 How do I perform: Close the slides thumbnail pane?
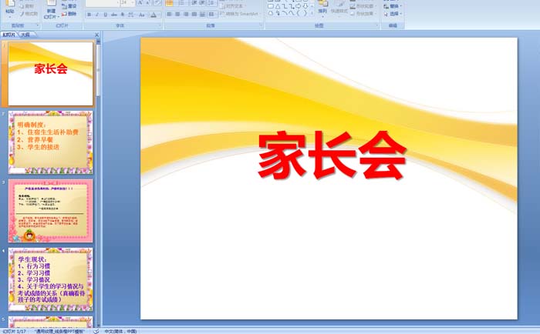[x=96, y=35]
